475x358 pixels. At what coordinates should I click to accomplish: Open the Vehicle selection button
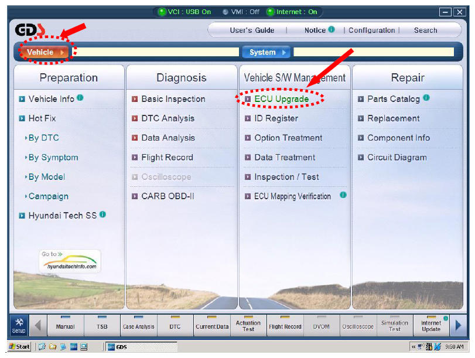(45, 52)
